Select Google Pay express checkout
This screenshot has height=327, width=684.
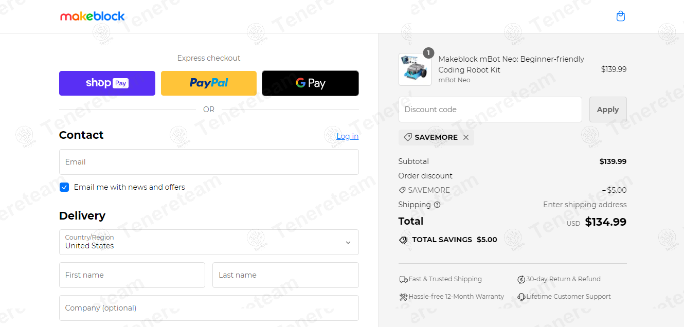pyautogui.click(x=310, y=83)
